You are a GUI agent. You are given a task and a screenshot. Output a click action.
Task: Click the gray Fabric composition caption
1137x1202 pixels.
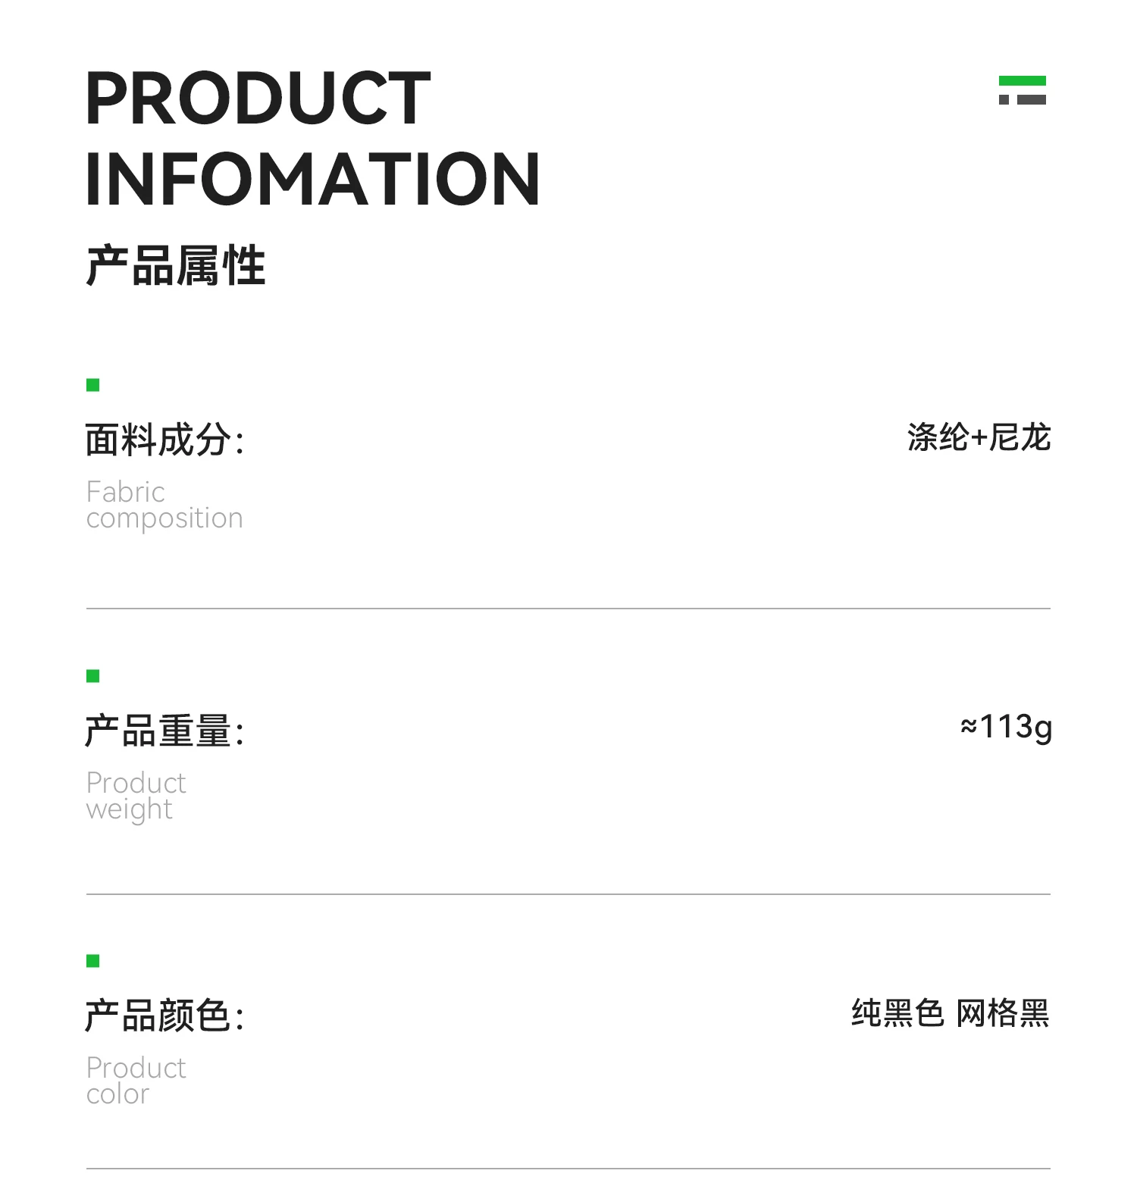pyautogui.click(x=164, y=505)
